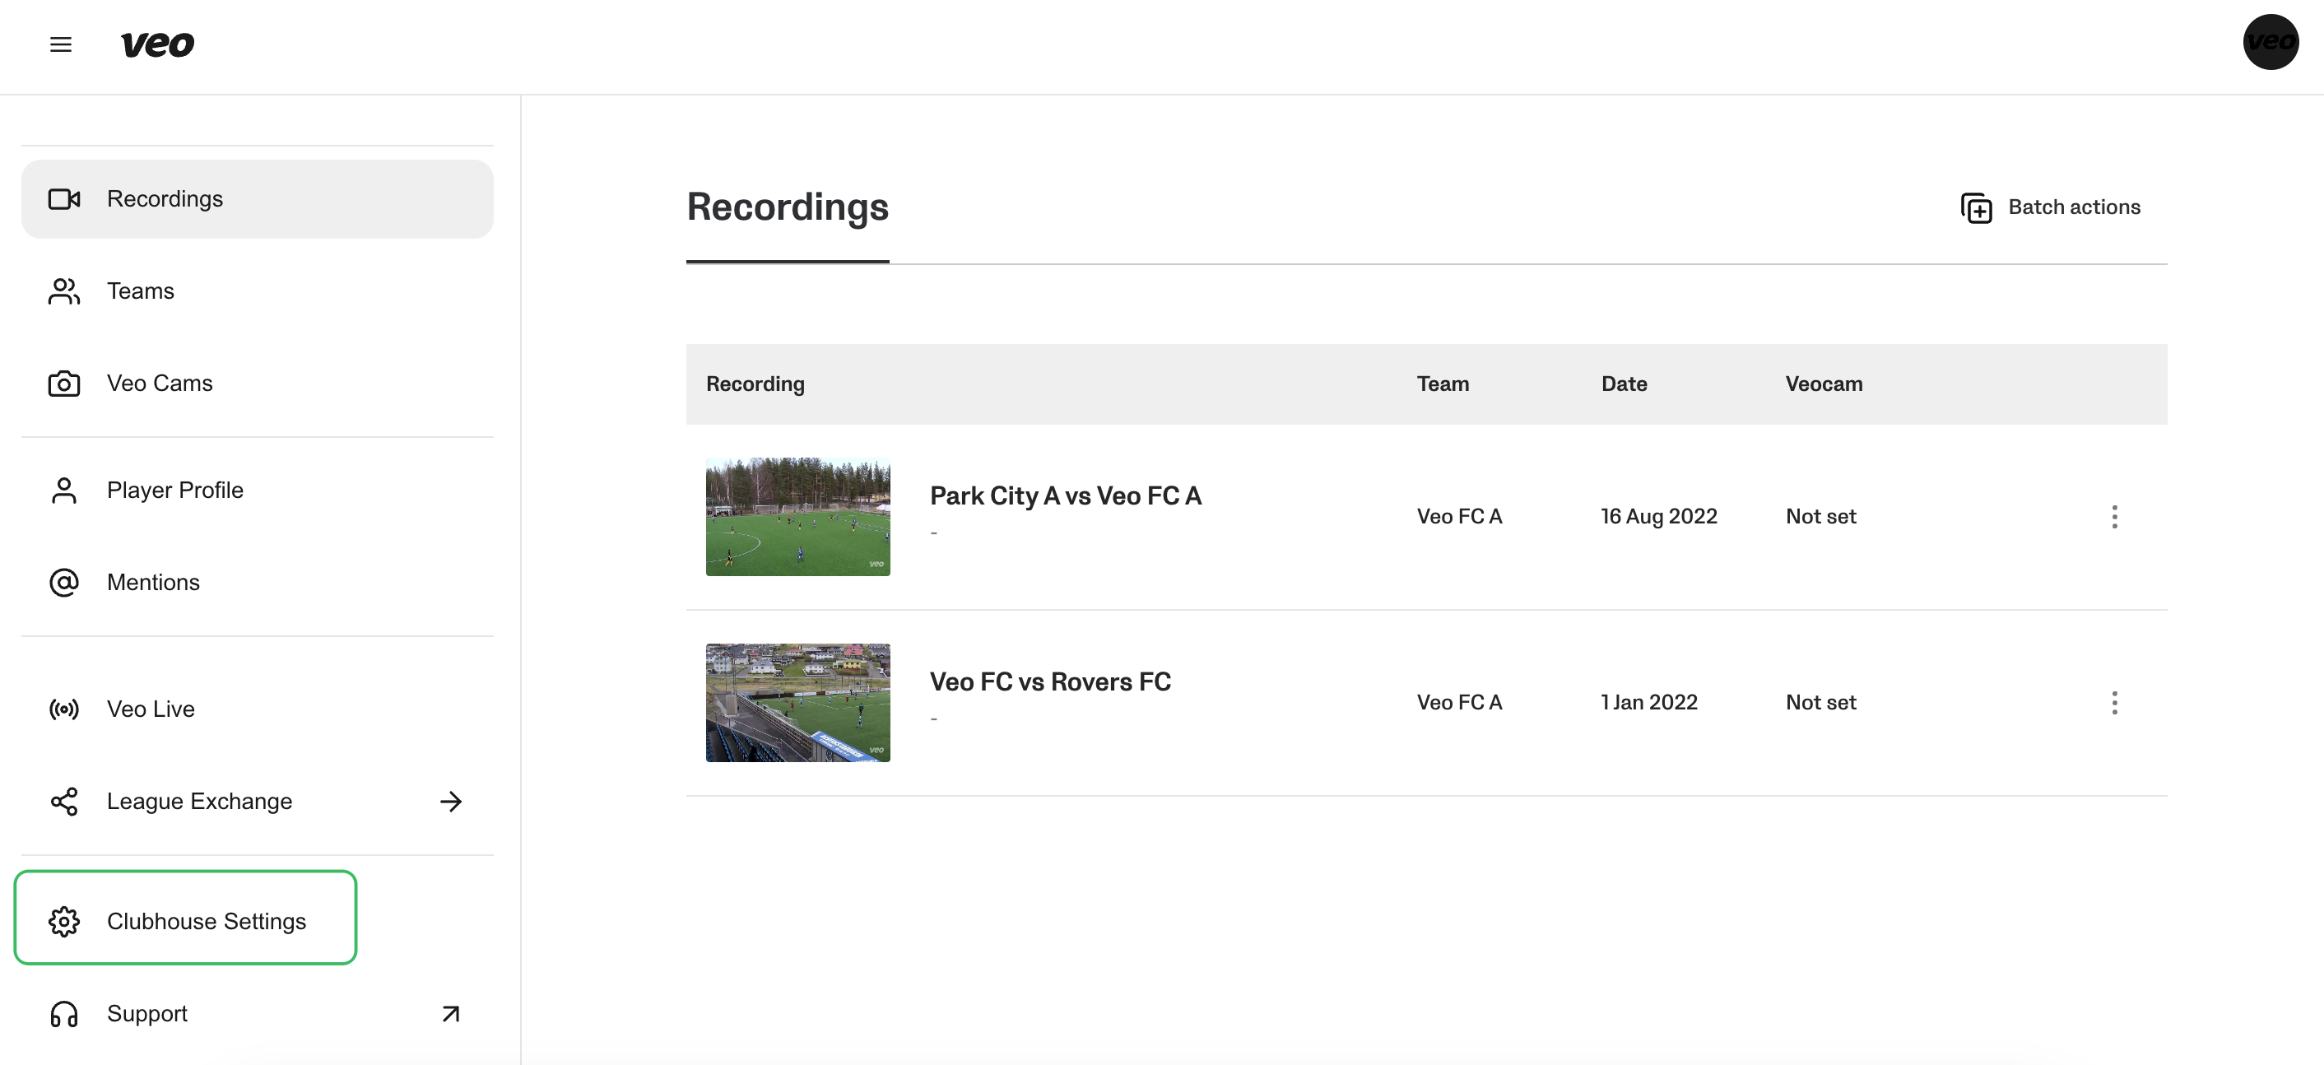Click the Rovers FC match thumbnail
2324x1065 pixels.
(x=797, y=703)
